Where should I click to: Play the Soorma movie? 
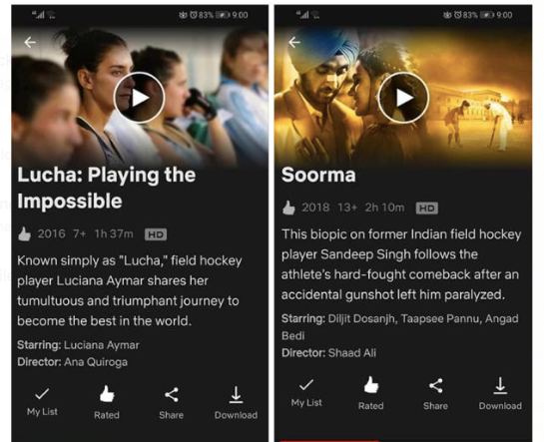[403, 98]
